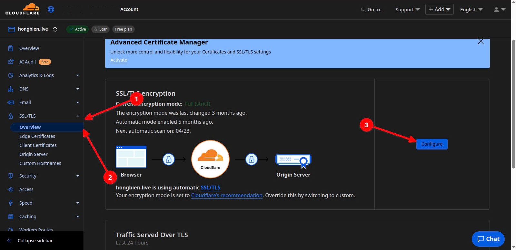The width and height of the screenshot is (516, 250).
Task: Open the Support dropdown
Action: (407, 10)
